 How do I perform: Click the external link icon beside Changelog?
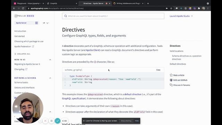pyautogui.click(x=26, y=69)
